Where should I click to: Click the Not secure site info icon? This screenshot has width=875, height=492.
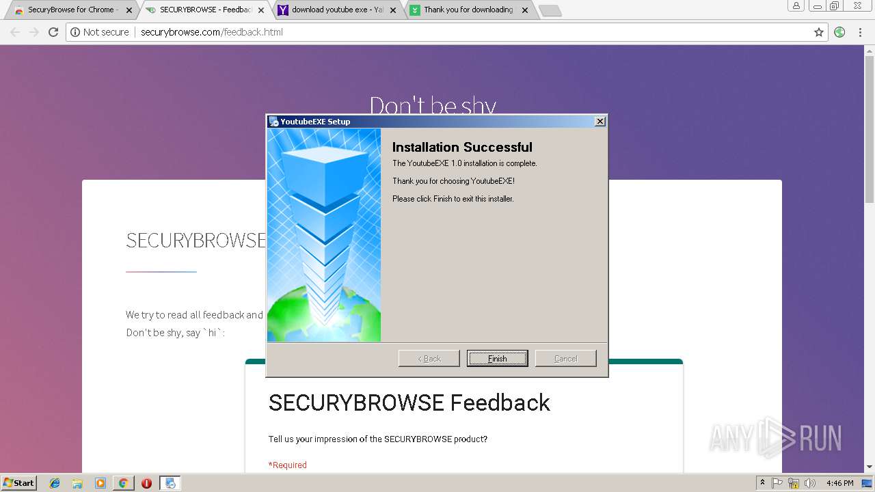(x=75, y=32)
